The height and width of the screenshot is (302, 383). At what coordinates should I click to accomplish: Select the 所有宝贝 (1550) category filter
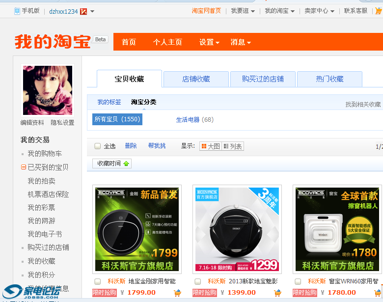(x=117, y=119)
